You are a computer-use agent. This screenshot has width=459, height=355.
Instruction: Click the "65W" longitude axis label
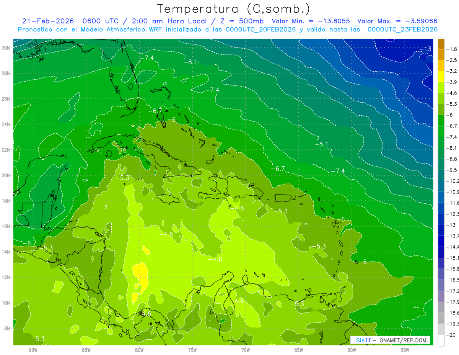pyautogui.click(x=299, y=350)
